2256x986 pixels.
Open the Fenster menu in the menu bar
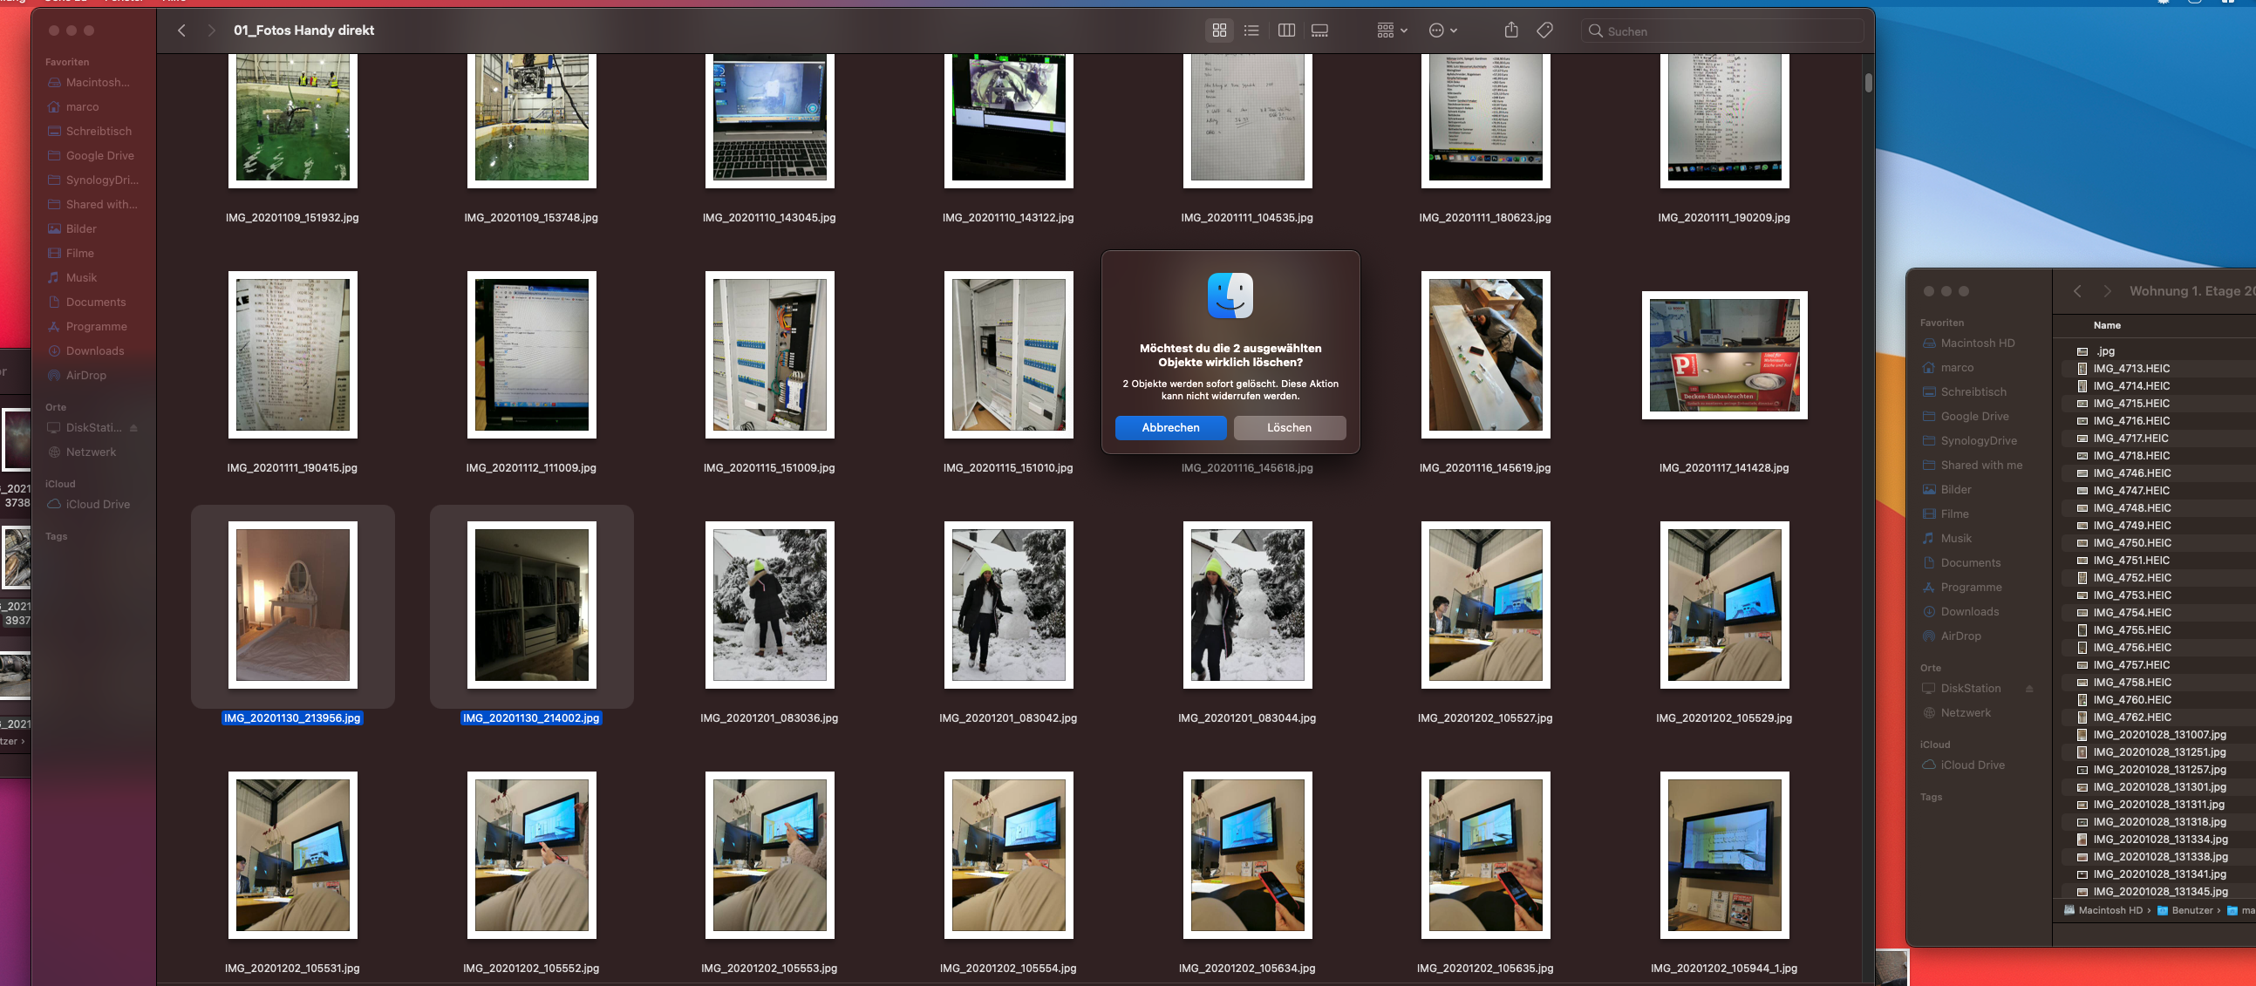pos(124,2)
